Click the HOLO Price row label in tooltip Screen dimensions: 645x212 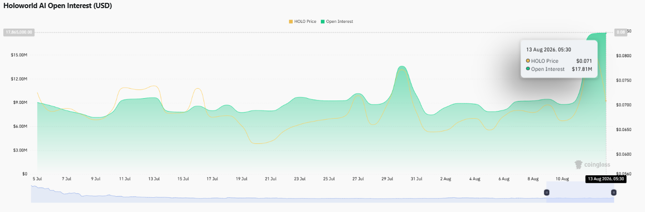click(544, 61)
